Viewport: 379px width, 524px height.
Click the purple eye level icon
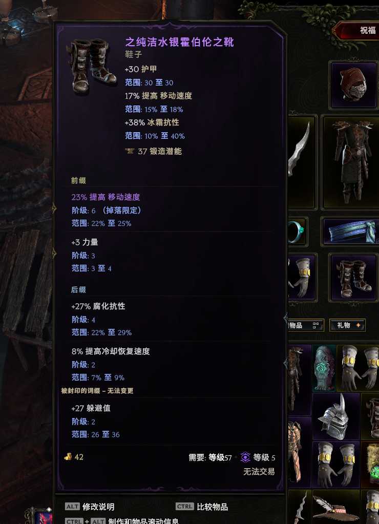click(245, 457)
